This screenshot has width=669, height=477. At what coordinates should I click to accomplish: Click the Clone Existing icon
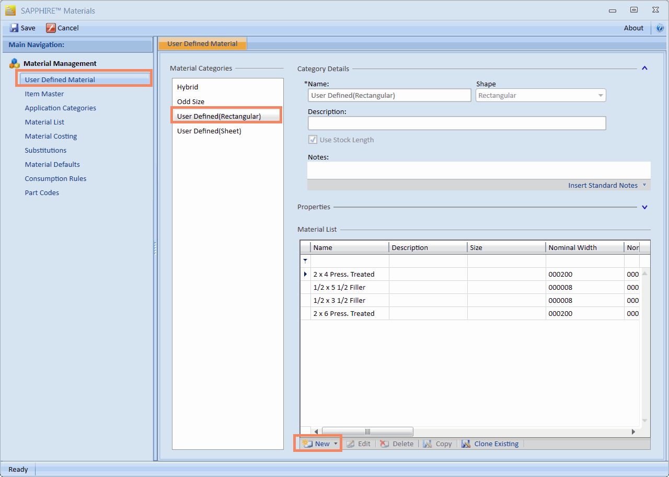[x=466, y=444]
